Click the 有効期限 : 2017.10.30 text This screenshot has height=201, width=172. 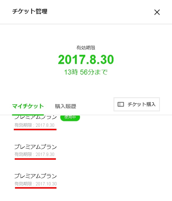pyautogui.click(x=35, y=184)
